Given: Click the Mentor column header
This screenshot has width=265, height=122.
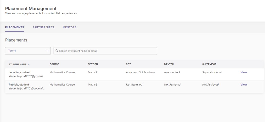Looking at the screenshot, I should 169,64.
